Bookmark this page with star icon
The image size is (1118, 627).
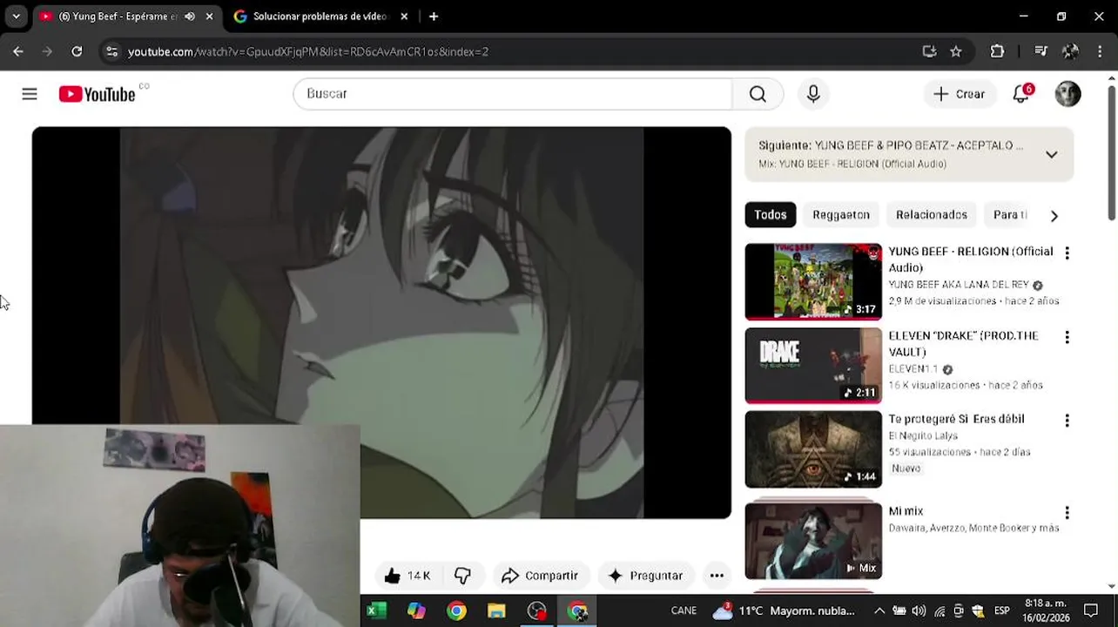coord(956,51)
